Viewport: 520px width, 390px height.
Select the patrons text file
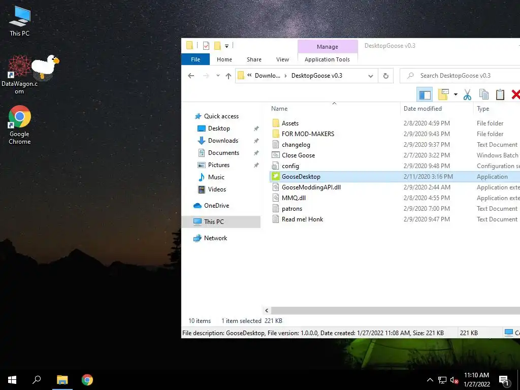[292, 209]
